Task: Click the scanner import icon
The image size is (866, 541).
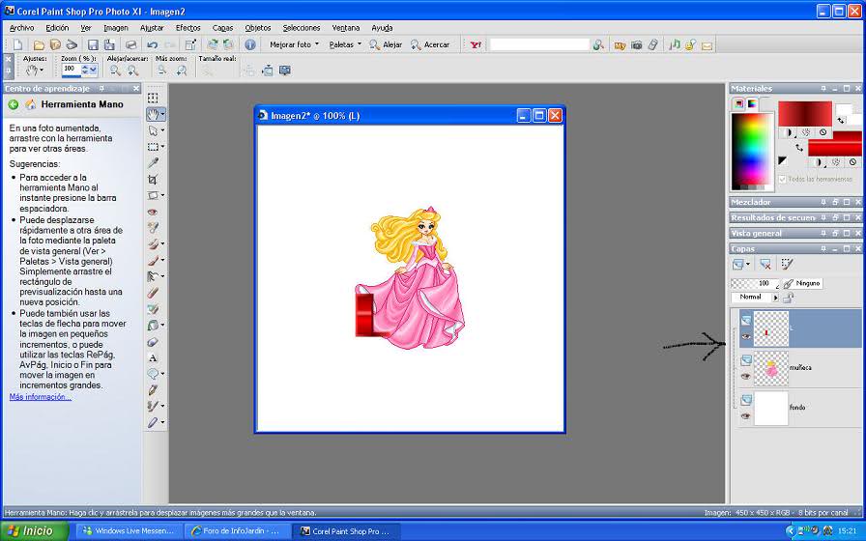Action: tap(72, 44)
